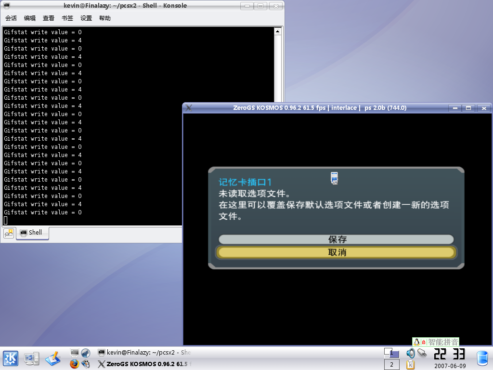Click the 未读取选项文件 message line
Image resolution: width=493 pixels, height=370 pixels.
coord(254,194)
